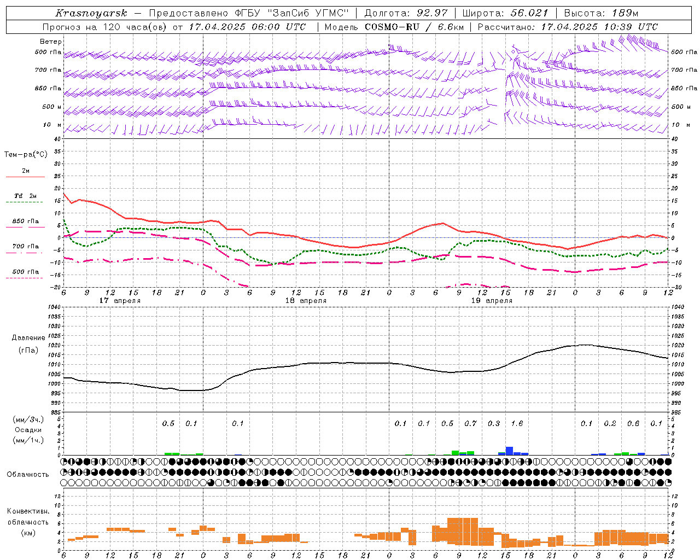
Task: Select the 0.6 precipitation amount value
Action: pos(633,423)
